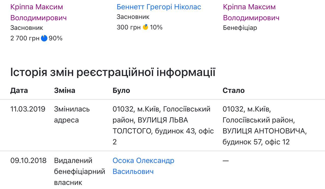Click the Бенефіціар role label

[x=240, y=28]
